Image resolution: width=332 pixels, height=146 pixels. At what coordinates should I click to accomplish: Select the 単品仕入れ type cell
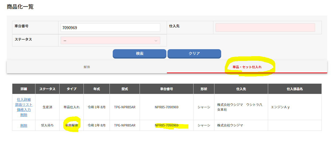click(x=71, y=107)
